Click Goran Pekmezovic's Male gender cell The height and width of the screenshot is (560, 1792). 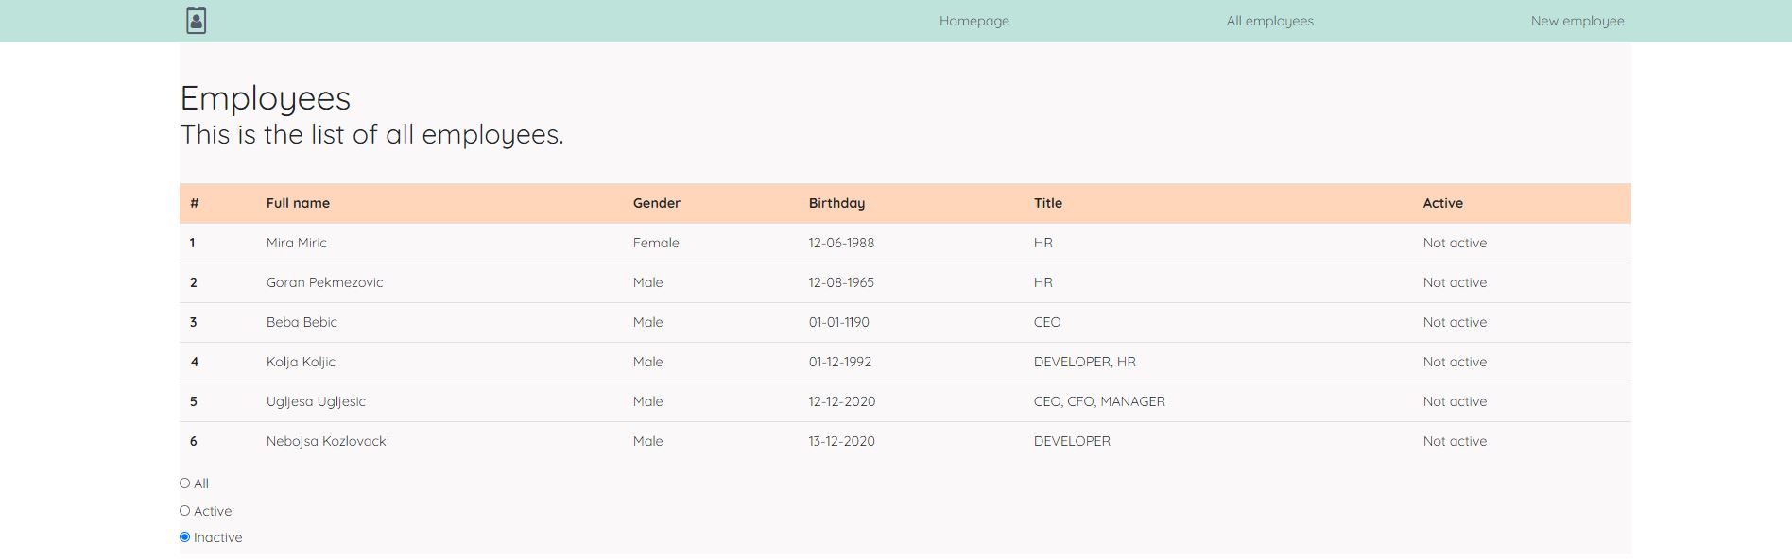pos(648,282)
